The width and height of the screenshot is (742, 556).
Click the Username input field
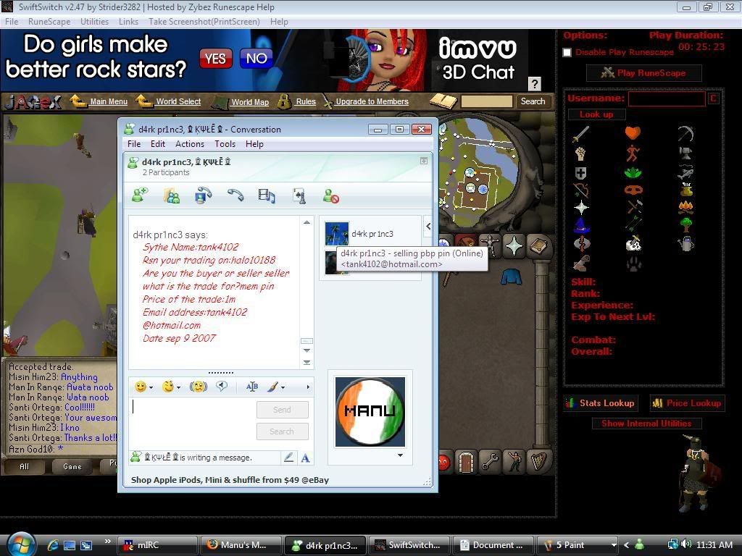667,98
